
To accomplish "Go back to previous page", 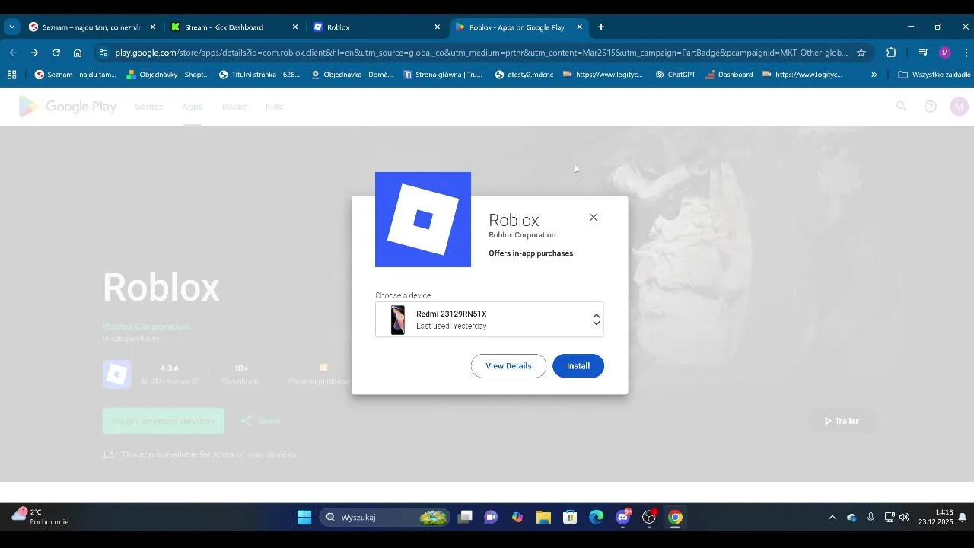I will 13,53.
